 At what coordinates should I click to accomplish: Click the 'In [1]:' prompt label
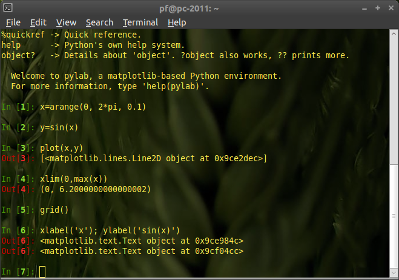[x=18, y=107]
